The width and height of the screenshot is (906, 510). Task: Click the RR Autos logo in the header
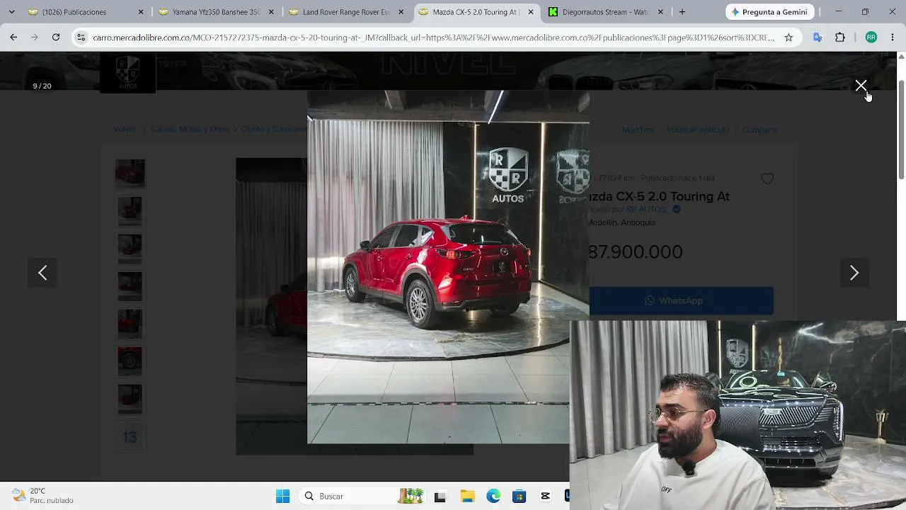(127, 73)
